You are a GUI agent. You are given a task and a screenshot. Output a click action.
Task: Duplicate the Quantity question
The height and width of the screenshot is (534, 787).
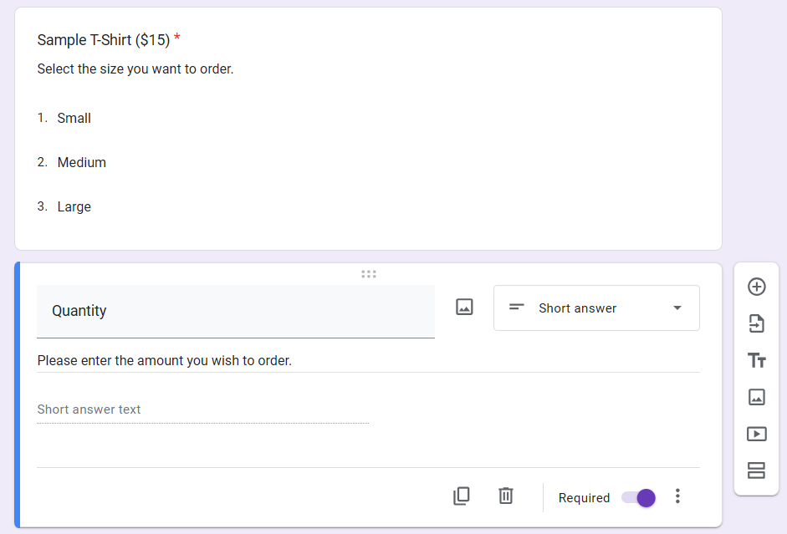[462, 496]
